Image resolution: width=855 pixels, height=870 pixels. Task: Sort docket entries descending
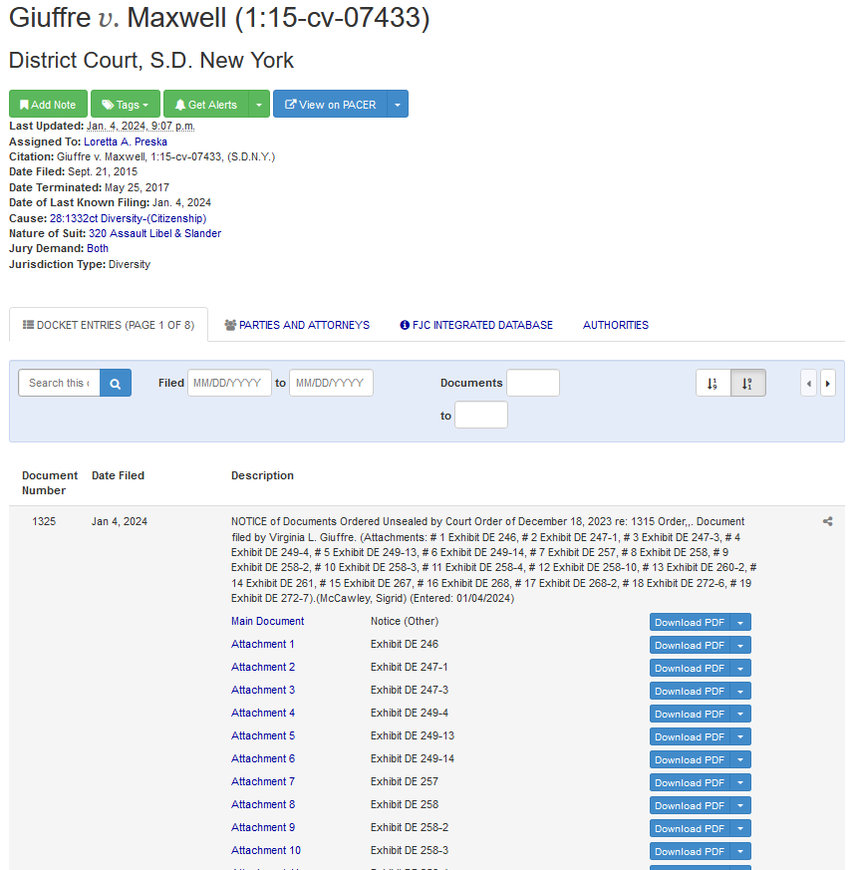[x=748, y=383]
